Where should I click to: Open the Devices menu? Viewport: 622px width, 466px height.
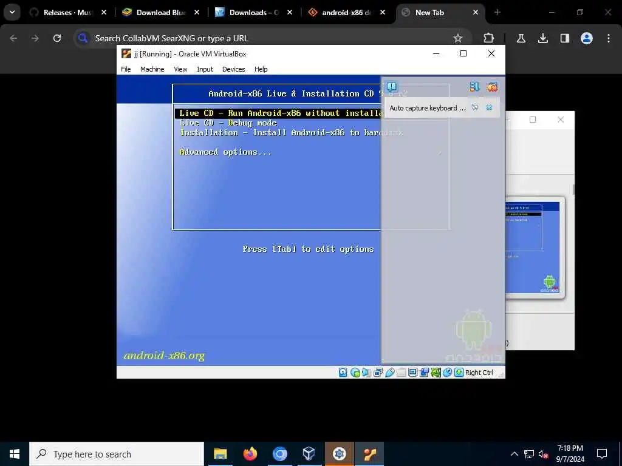[234, 69]
